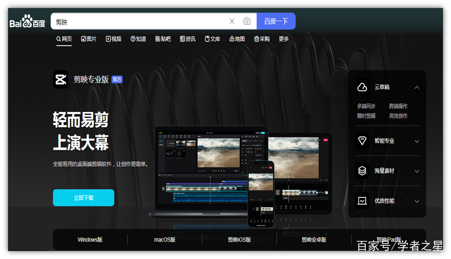451x259 pixels.
Task: Select the 剪映安卓版 link
Action: 314,239
